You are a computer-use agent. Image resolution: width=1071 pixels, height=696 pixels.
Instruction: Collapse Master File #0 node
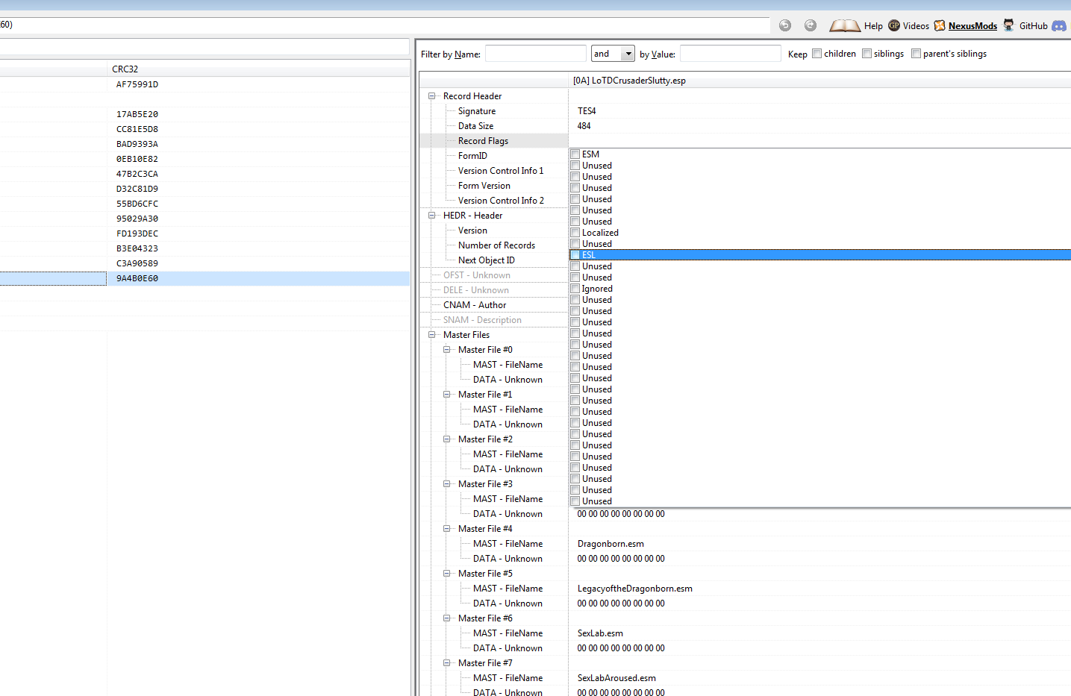(446, 350)
